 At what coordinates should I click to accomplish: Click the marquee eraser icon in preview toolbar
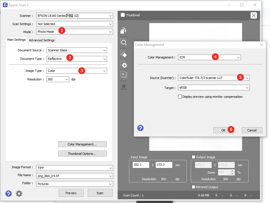pos(123,54)
